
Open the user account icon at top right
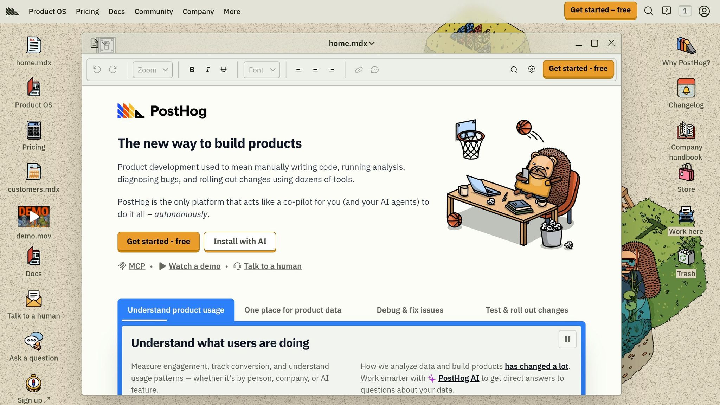[x=704, y=11]
